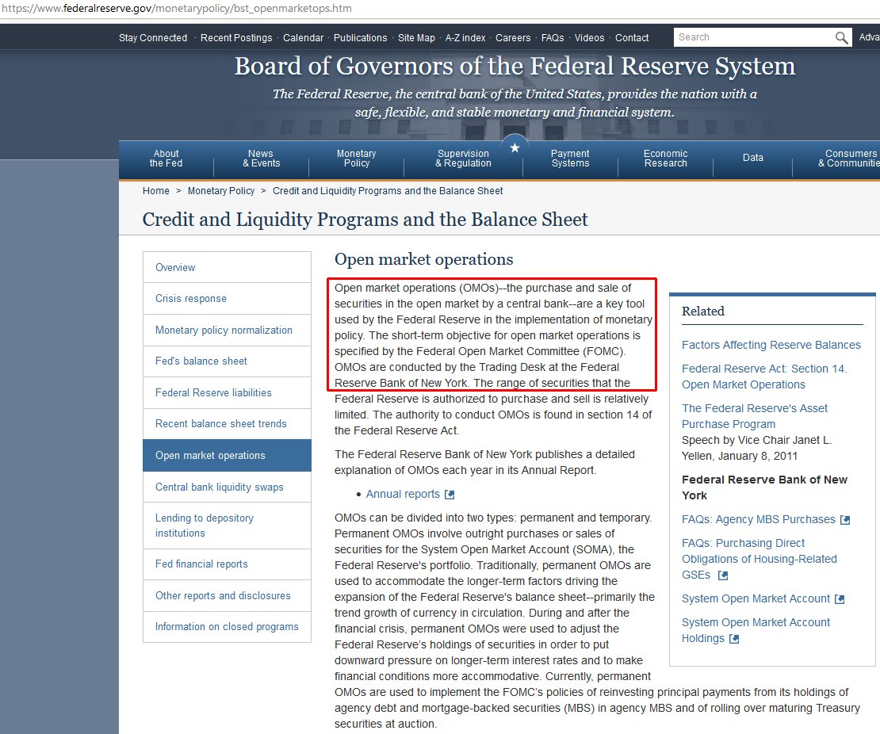Click external link icon beside Annual reports
Screen dimensions: 880x734
pos(450,495)
